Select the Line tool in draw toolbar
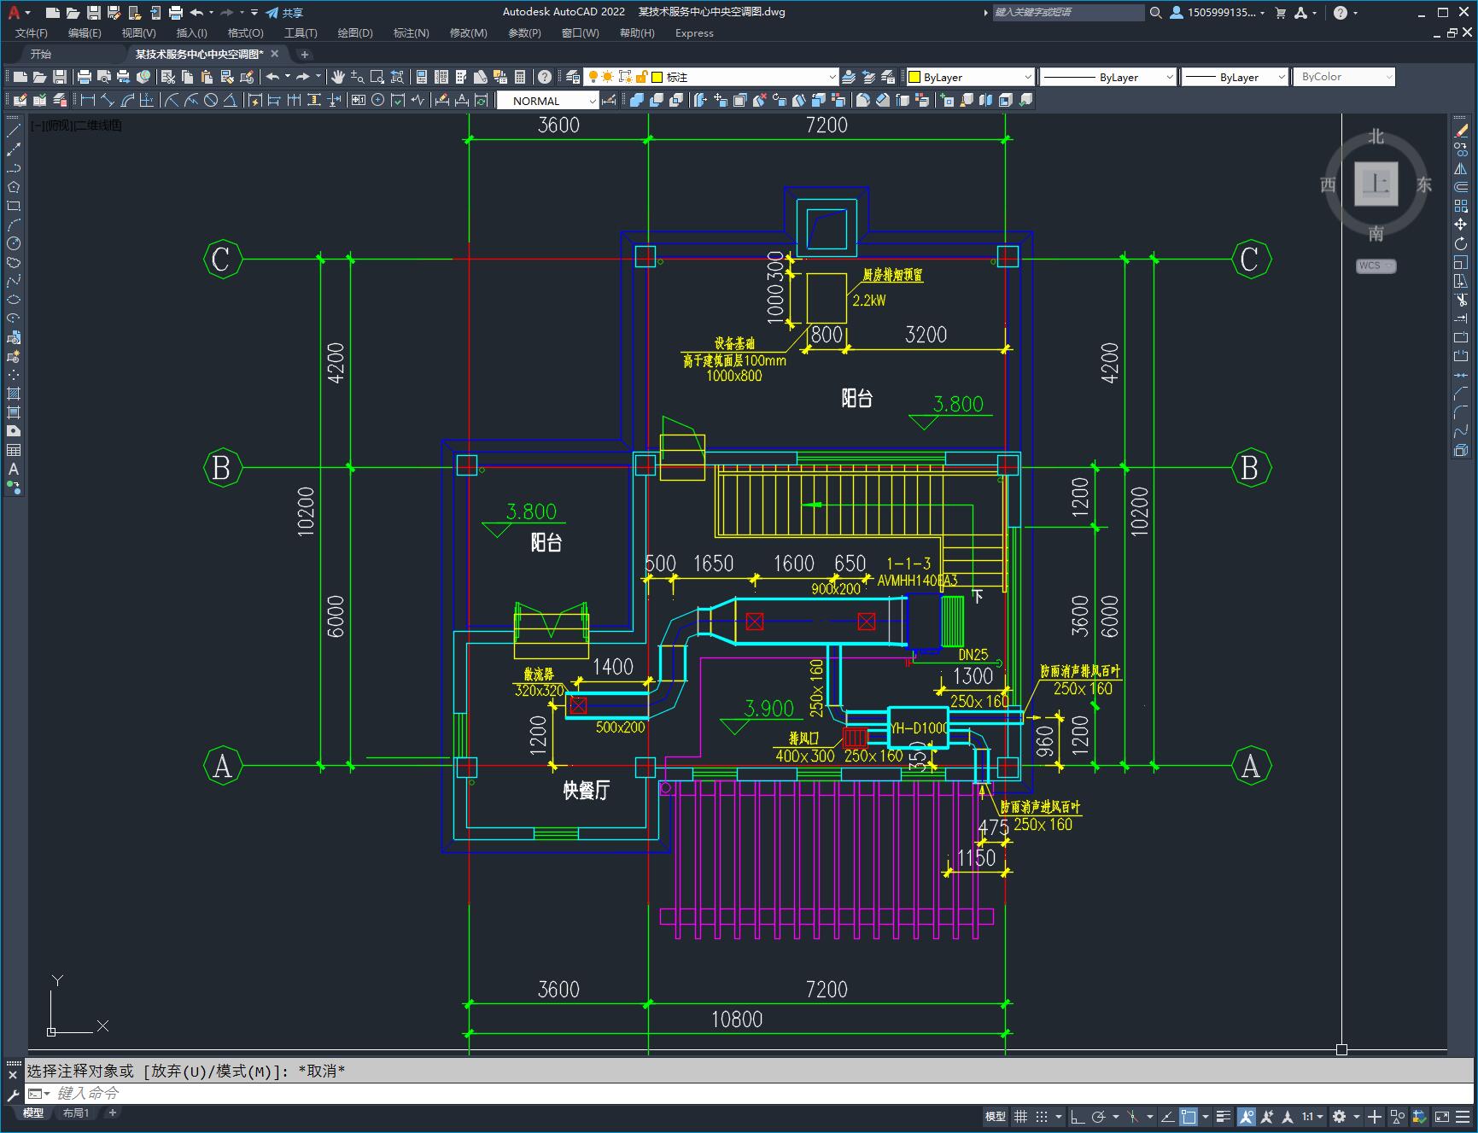Screen dimensions: 1478x1133 (x=14, y=131)
